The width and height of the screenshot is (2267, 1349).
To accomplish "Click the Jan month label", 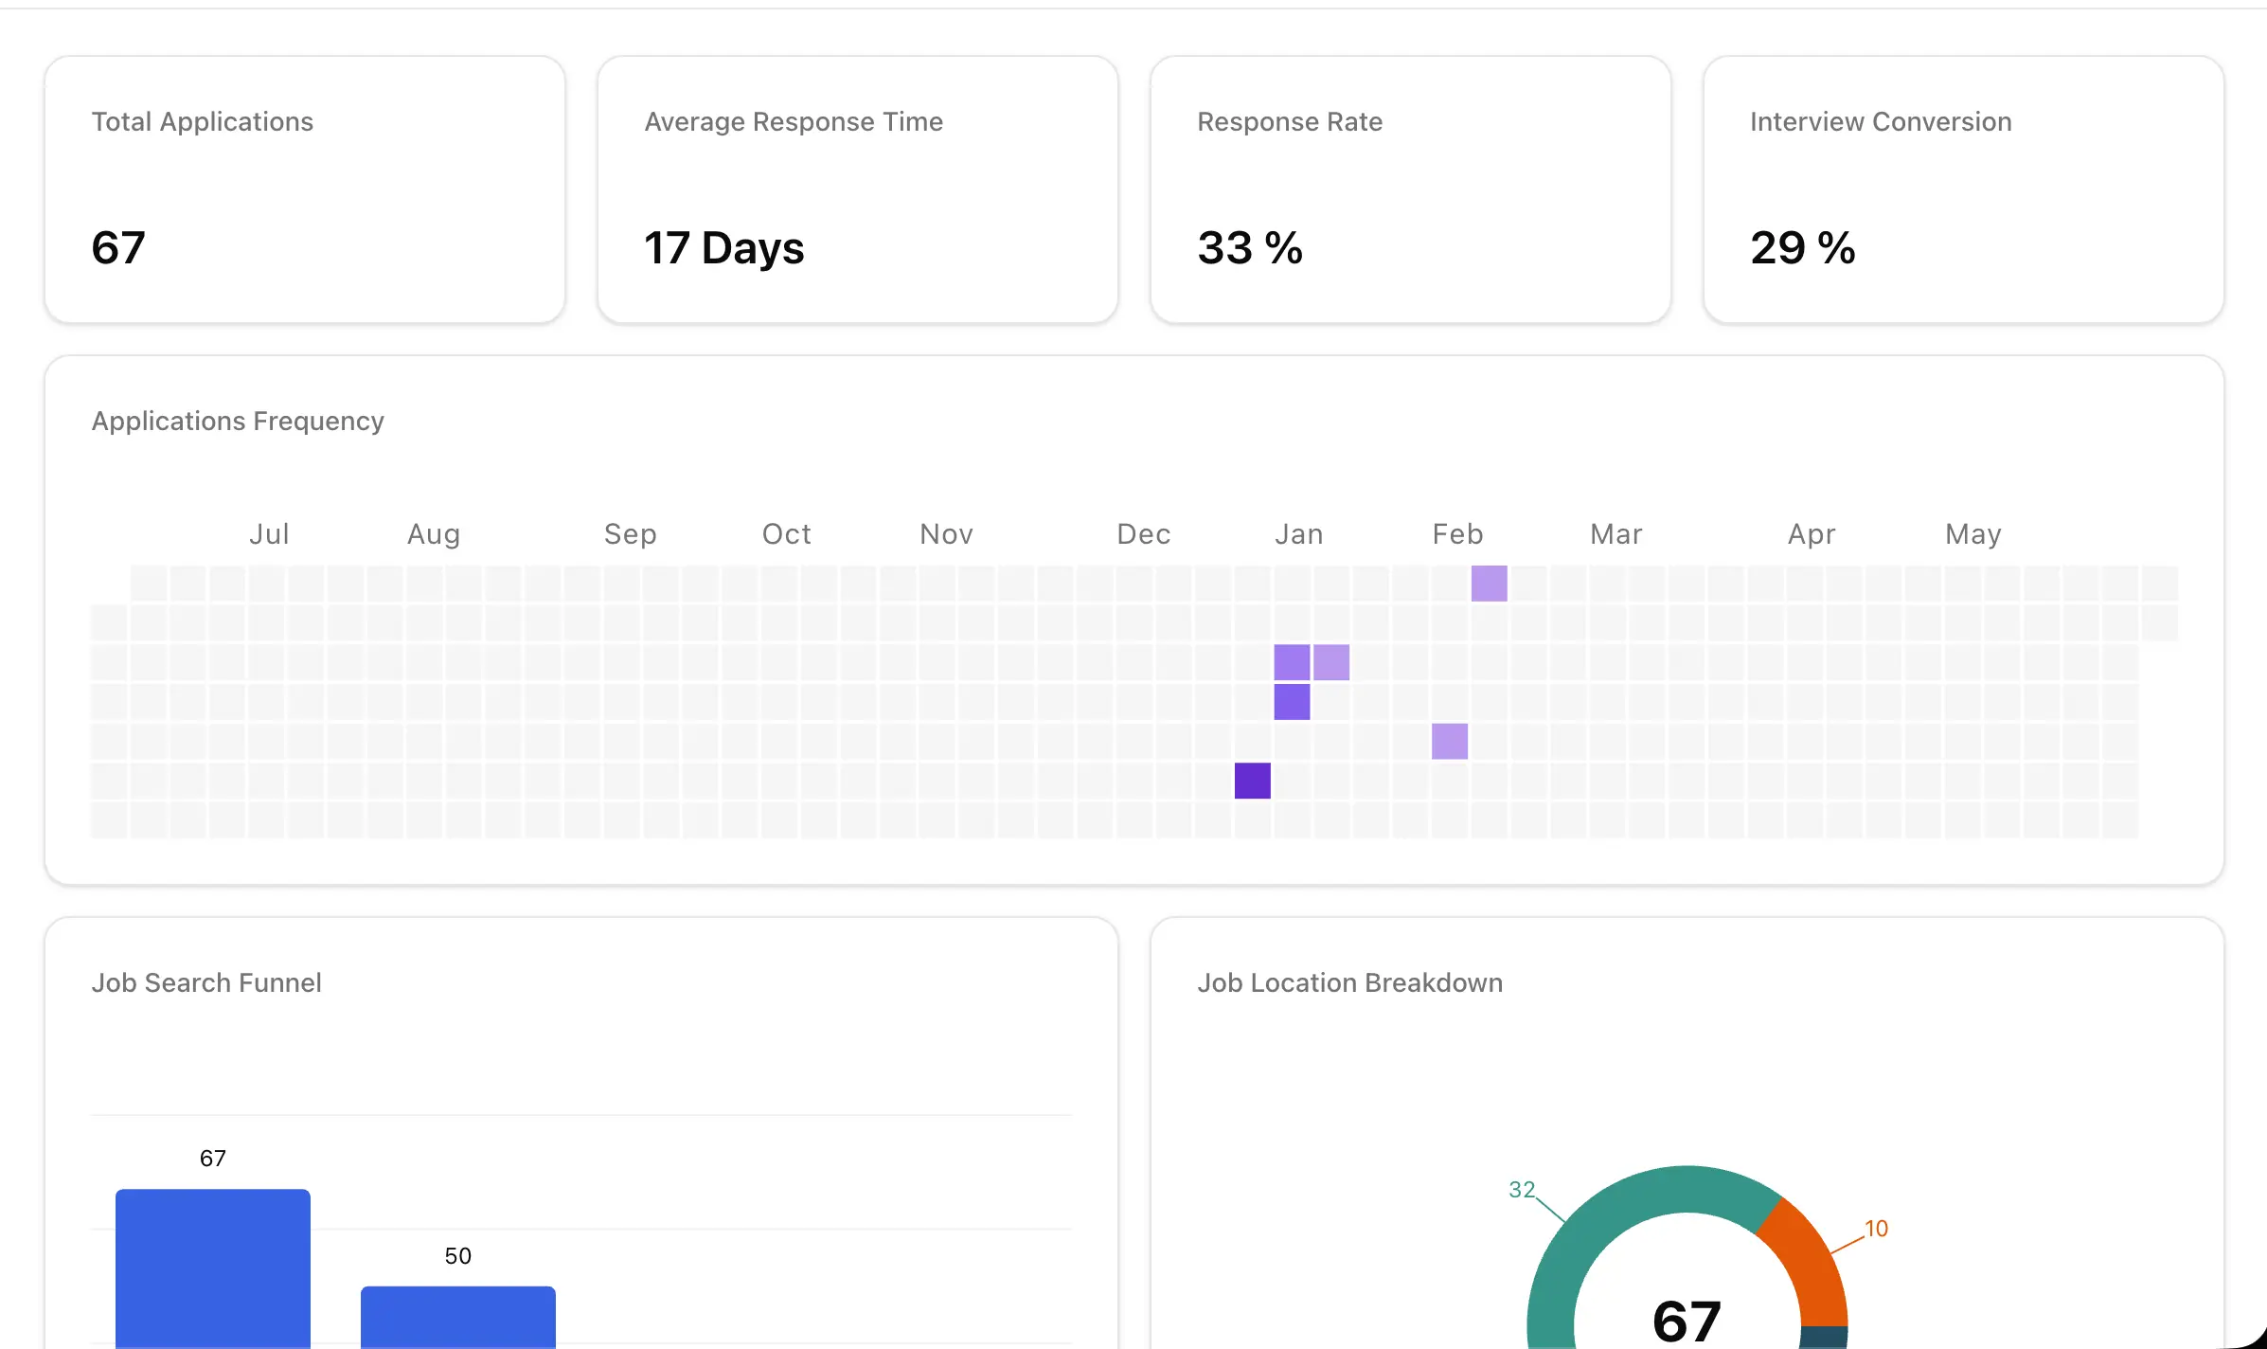I will pos(1299,534).
